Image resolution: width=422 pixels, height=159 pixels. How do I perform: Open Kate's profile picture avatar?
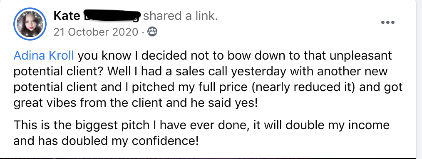pos(30,24)
